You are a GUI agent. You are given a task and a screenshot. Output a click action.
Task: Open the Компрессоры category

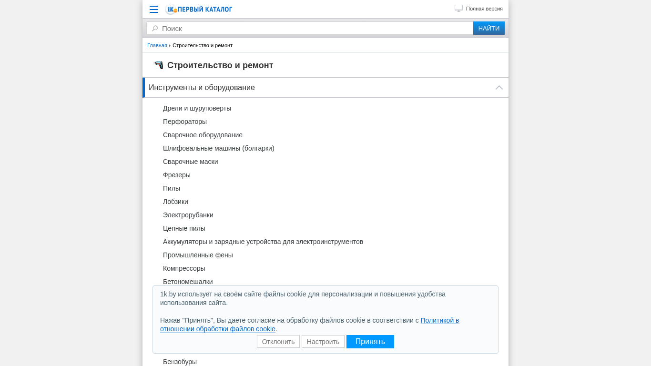184,268
